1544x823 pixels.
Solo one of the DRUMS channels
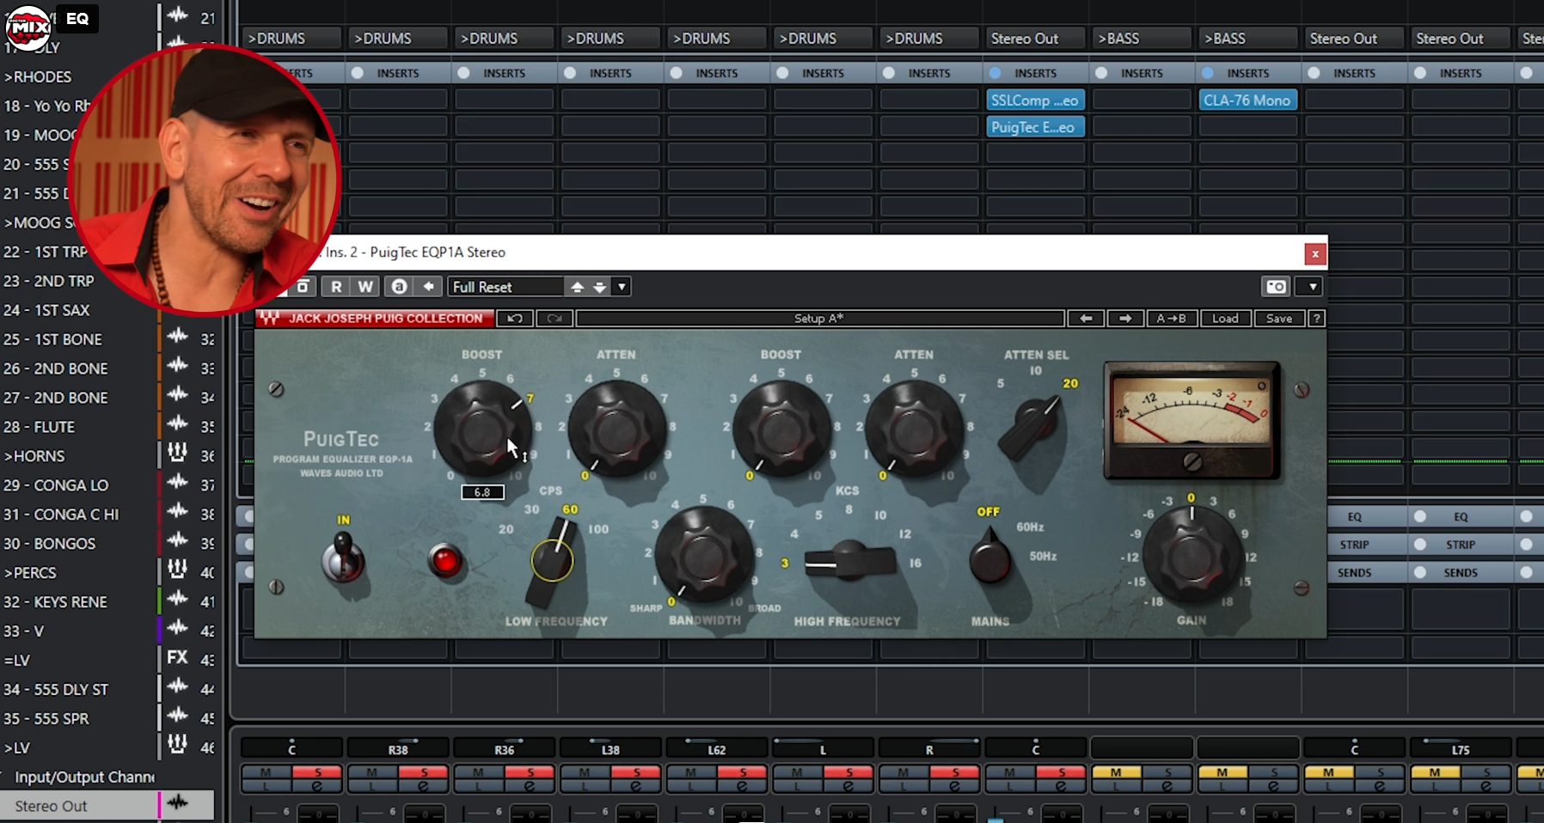318,771
